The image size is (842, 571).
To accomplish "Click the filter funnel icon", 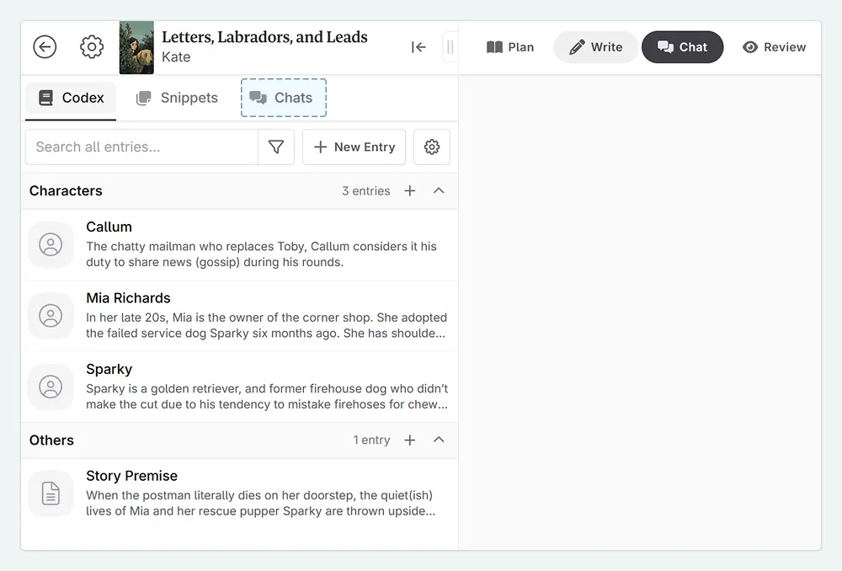I will tap(276, 147).
